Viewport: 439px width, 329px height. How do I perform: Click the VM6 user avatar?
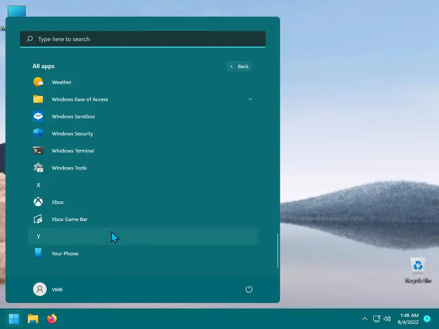point(40,289)
